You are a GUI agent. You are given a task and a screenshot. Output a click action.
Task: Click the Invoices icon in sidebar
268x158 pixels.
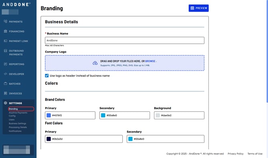[x=6, y=93]
